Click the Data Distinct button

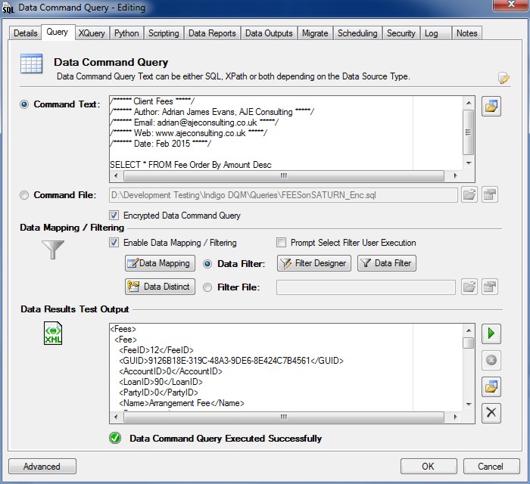tap(160, 287)
